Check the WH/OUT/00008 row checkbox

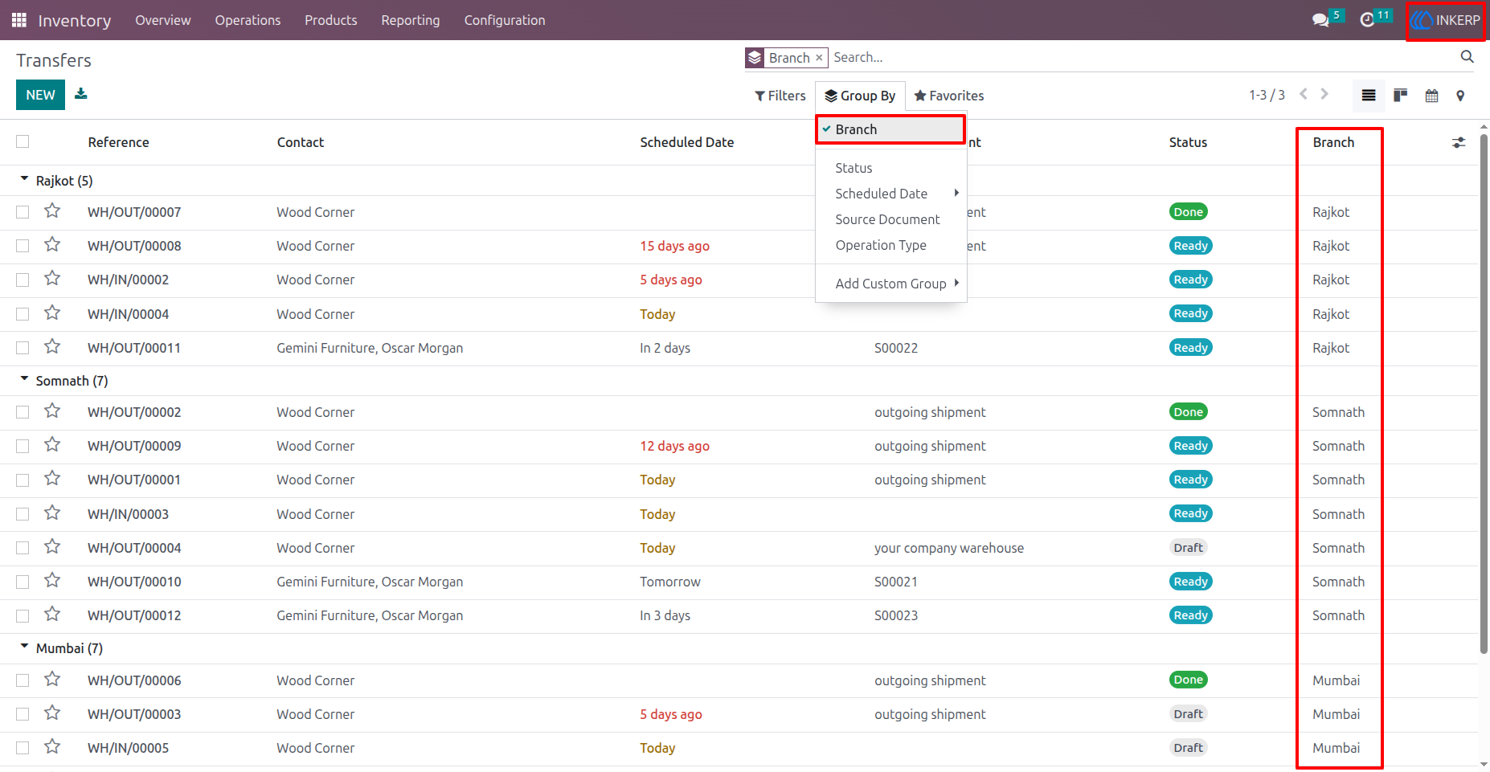(23, 246)
